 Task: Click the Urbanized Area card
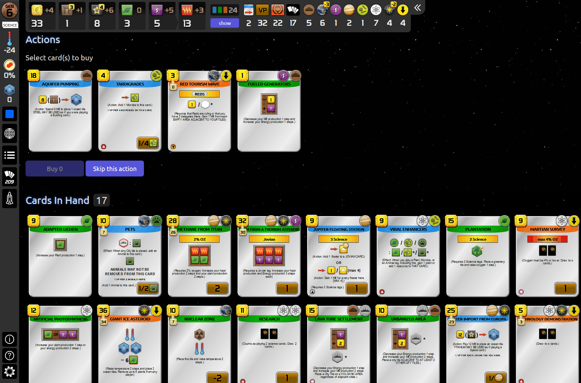(408, 344)
